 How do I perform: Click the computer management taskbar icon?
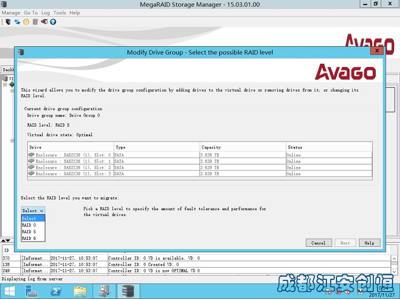click(x=104, y=291)
